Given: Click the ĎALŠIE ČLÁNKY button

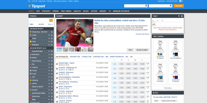Looking at the screenshot, I should click(142, 50).
